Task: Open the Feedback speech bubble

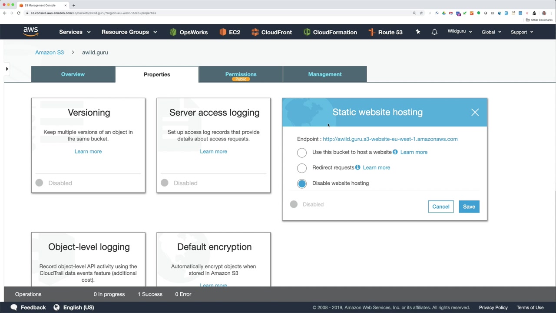Action: click(x=14, y=307)
